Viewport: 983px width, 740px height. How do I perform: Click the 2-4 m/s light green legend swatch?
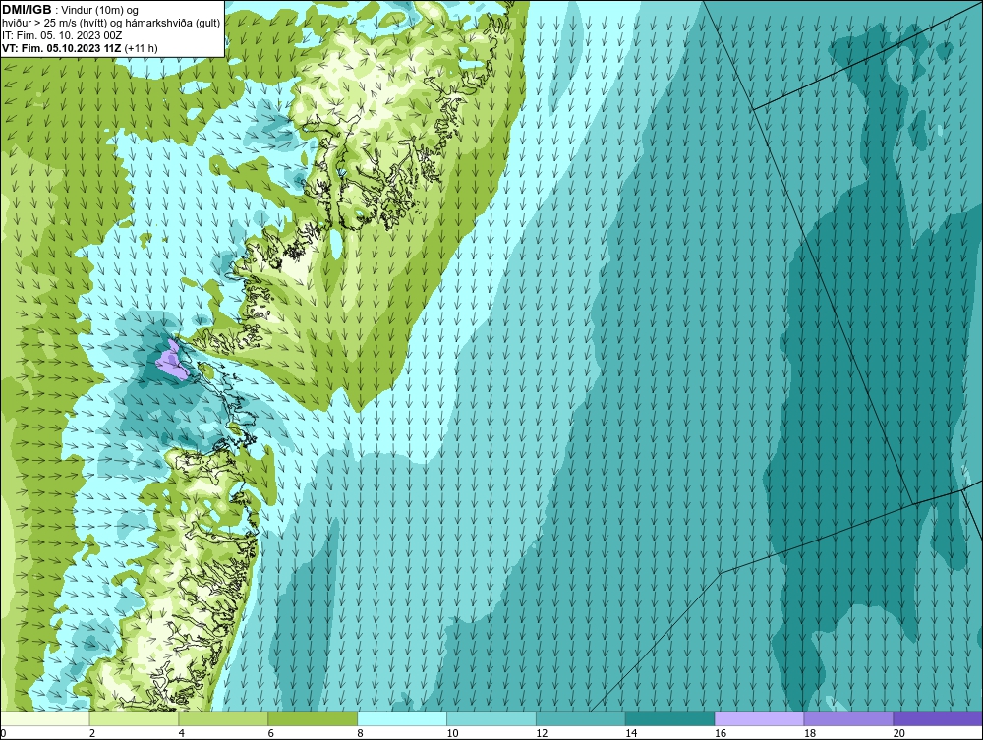pos(134,718)
